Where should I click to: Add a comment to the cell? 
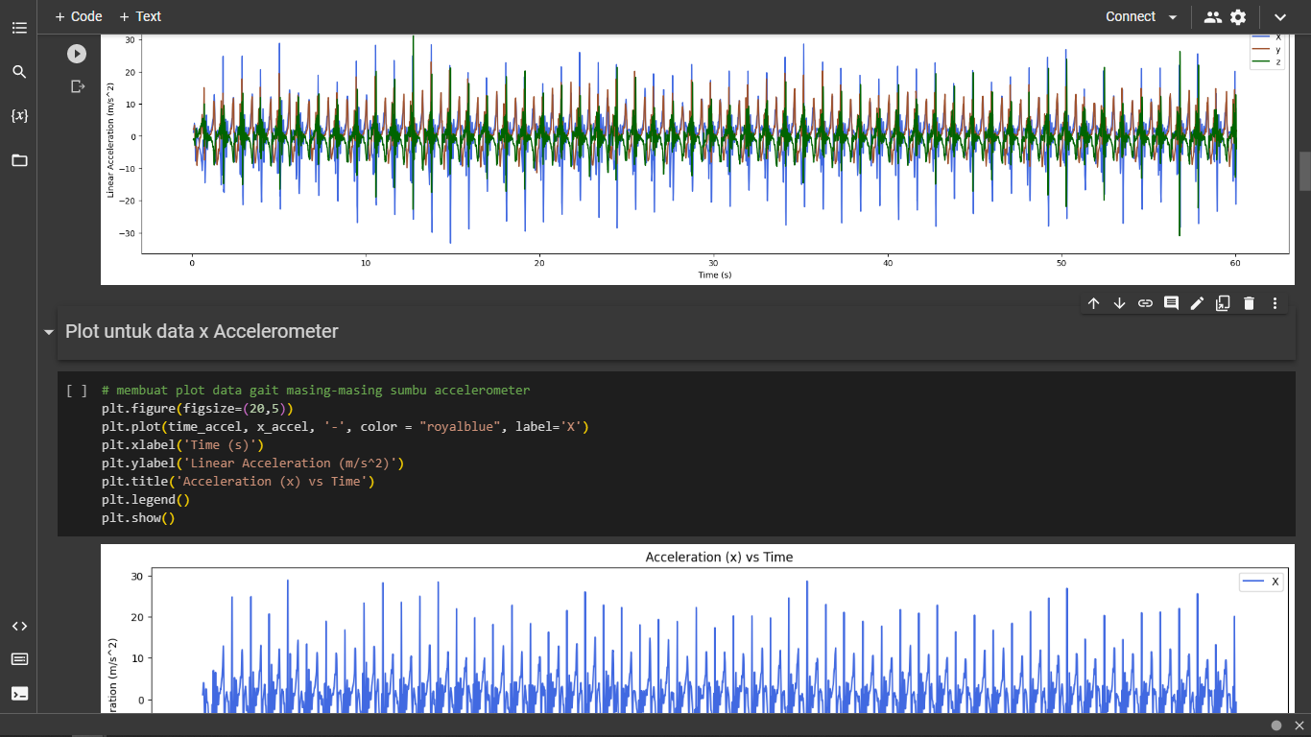1171,303
